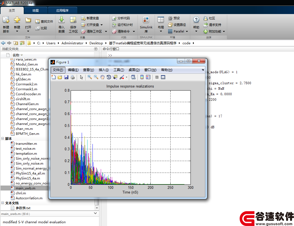Click the 保存工作区 button

(x=73, y=24)
